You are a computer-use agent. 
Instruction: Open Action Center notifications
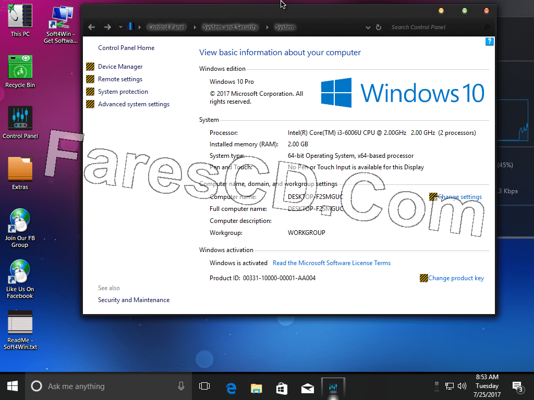pos(518,386)
